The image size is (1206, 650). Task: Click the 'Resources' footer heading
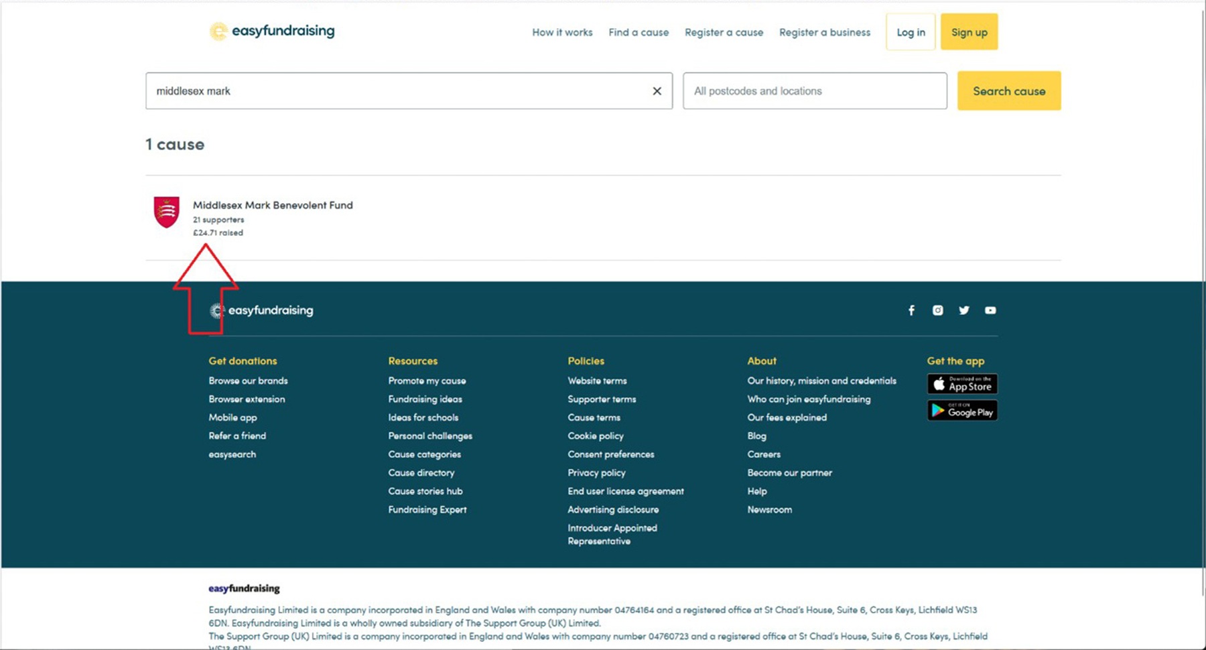[x=413, y=361]
